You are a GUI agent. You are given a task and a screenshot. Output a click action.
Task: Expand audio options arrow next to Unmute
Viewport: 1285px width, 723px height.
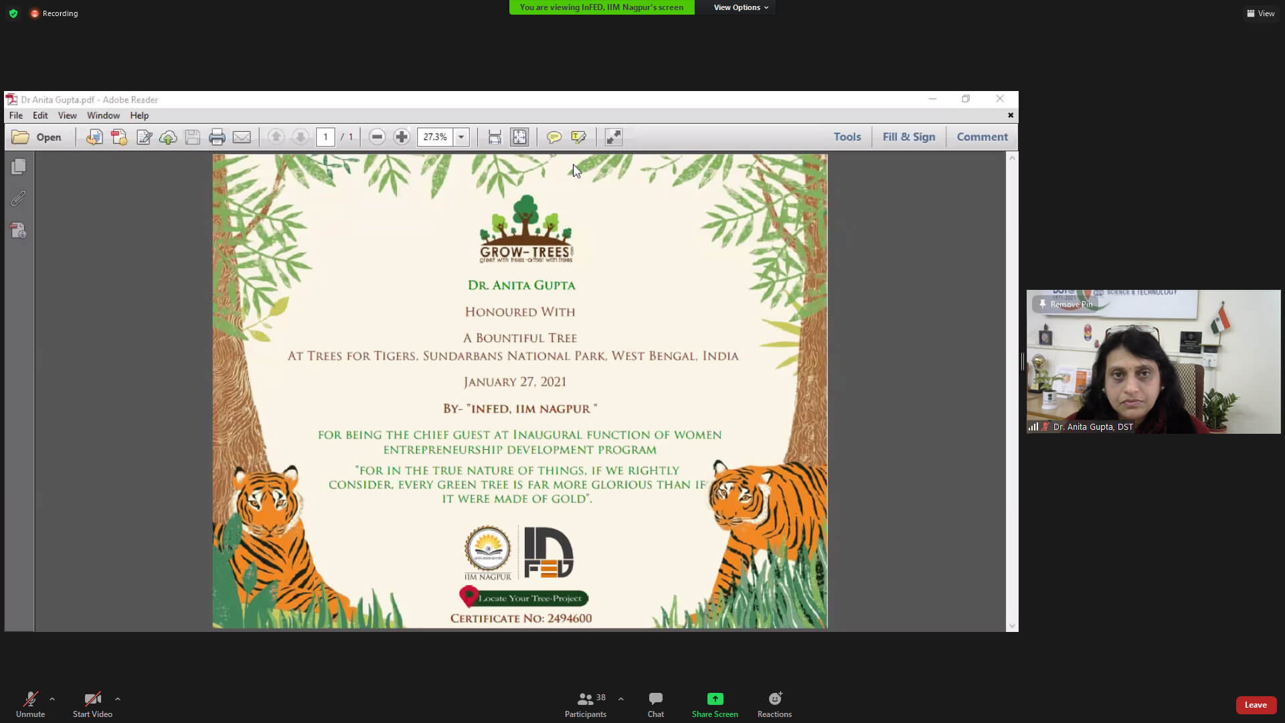coord(52,699)
